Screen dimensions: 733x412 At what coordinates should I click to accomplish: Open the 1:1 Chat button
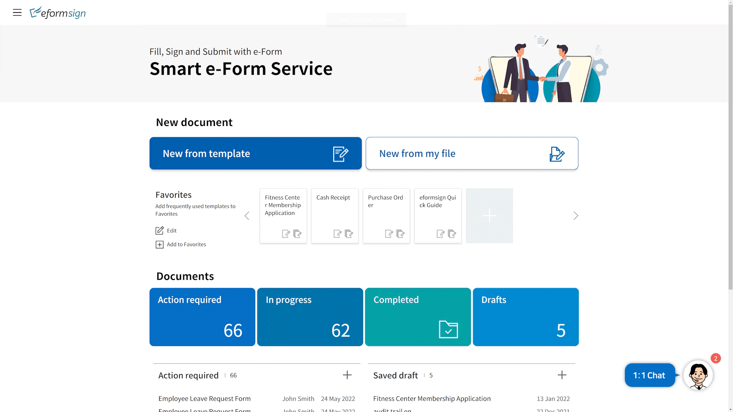coord(650,375)
